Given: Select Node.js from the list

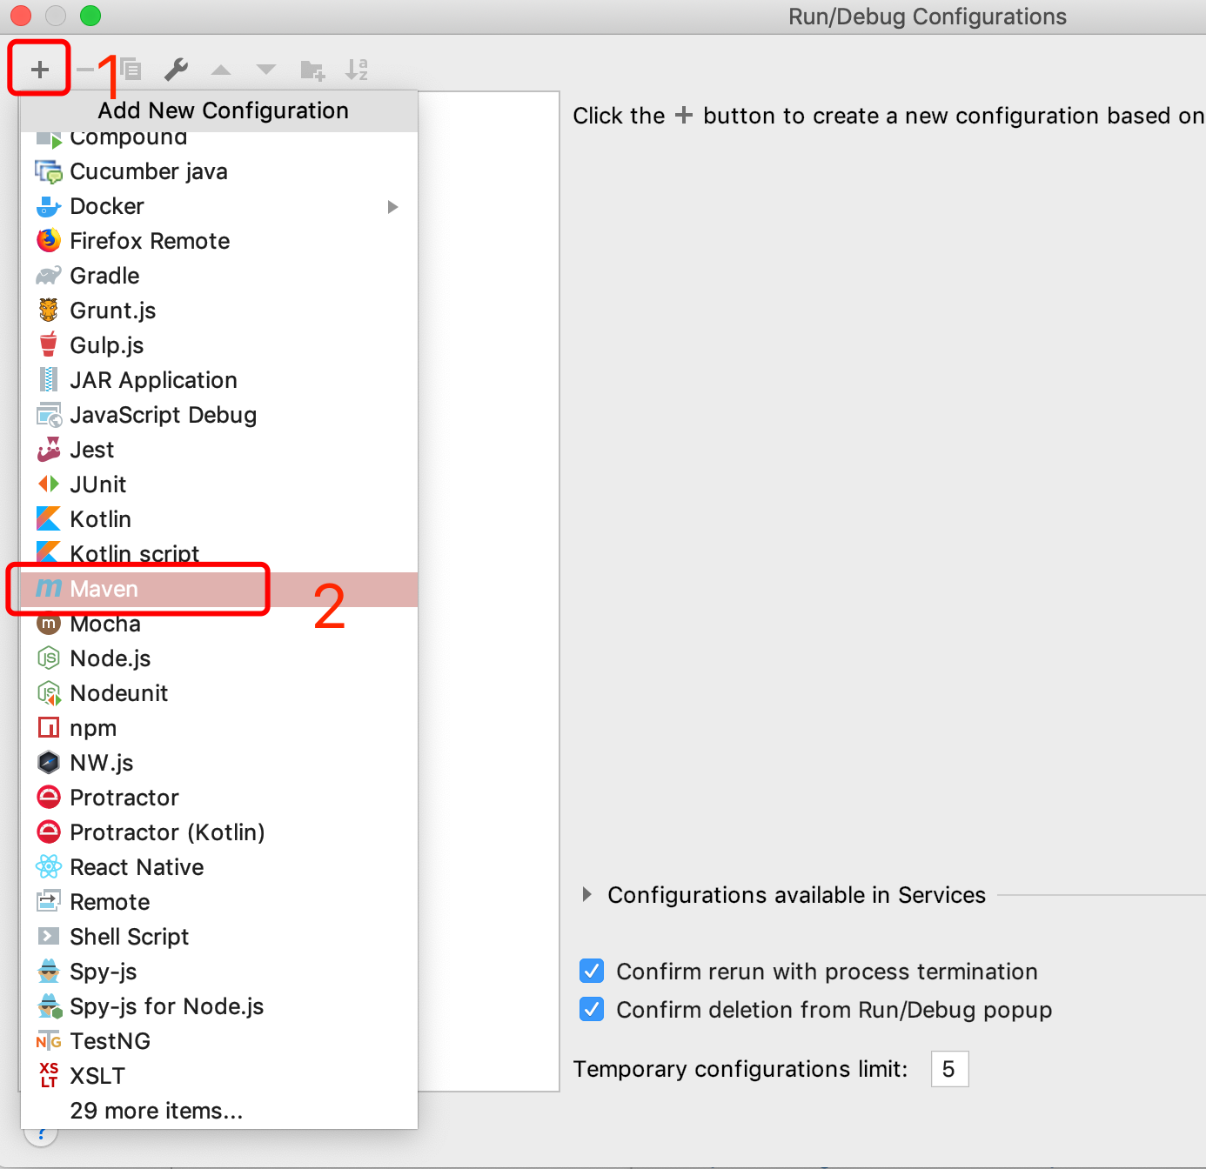Looking at the screenshot, I should click(x=219, y=658).
